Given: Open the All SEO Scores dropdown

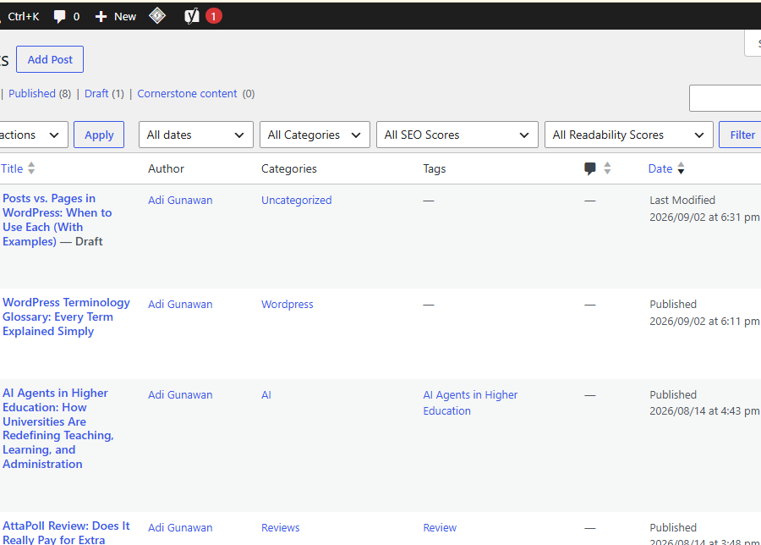Looking at the screenshot, I should (x=457, y=135).
